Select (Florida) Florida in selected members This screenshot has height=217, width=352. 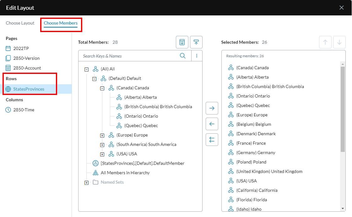point(252,200)
